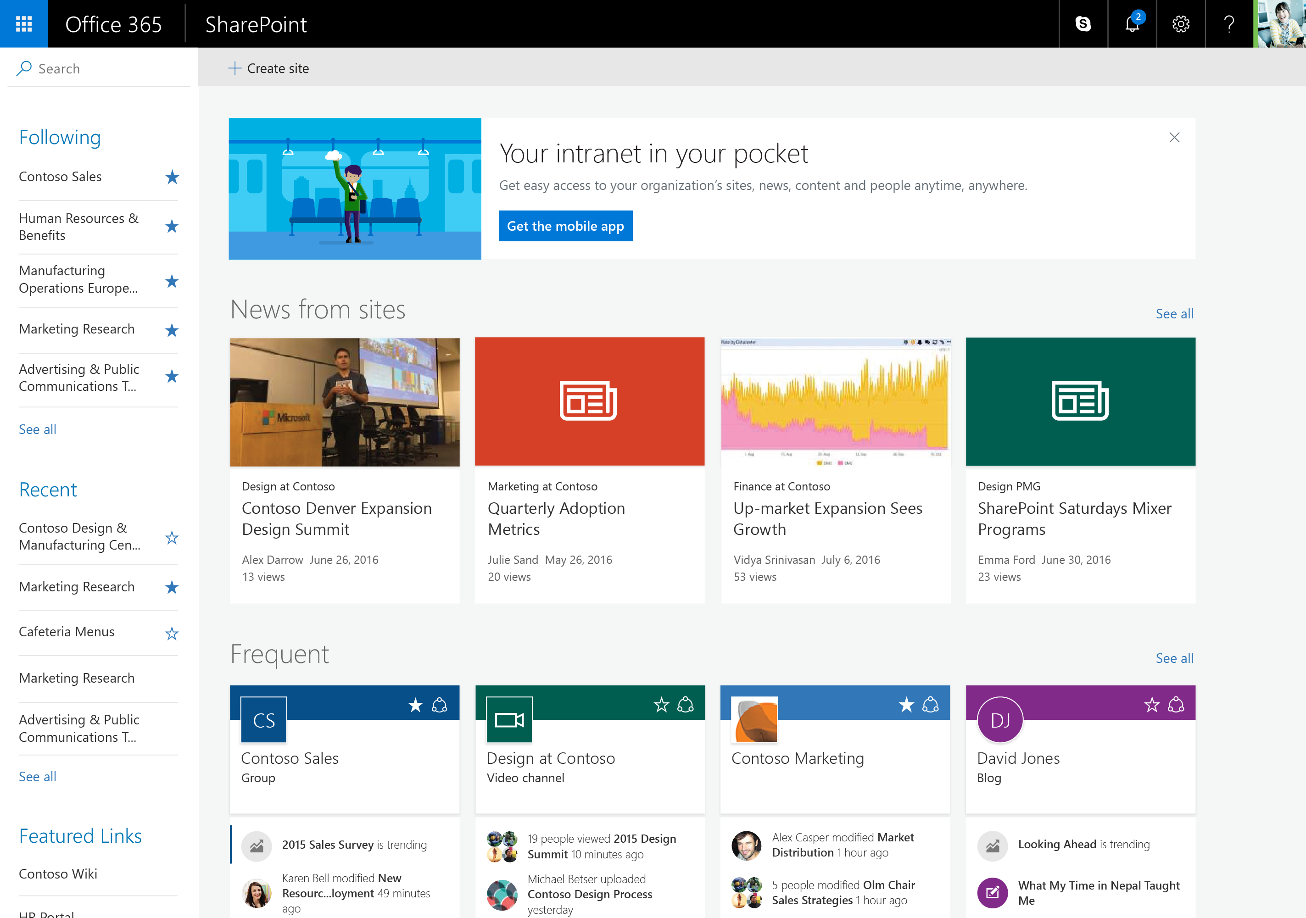
Task: Open the Up-market Expansion chart thumbnail
Action: (x=836, y=402)
